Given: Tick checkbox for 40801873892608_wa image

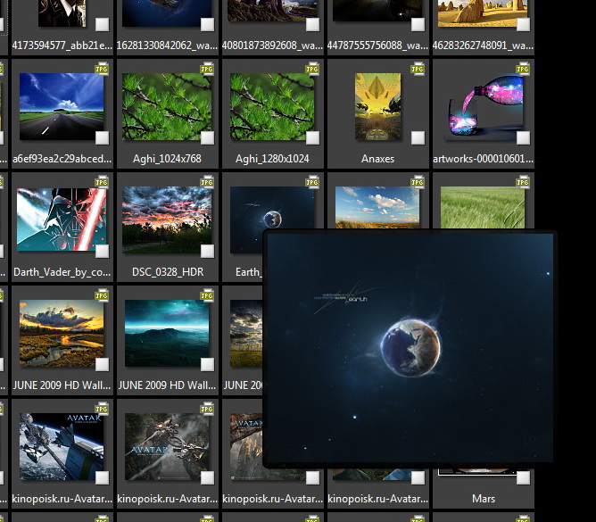Looking at the screenshot, I should 312,24.
